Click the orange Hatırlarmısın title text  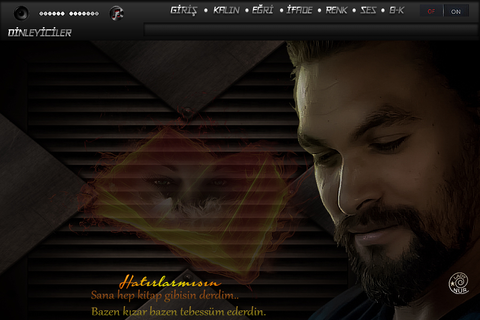pos(169,282)
